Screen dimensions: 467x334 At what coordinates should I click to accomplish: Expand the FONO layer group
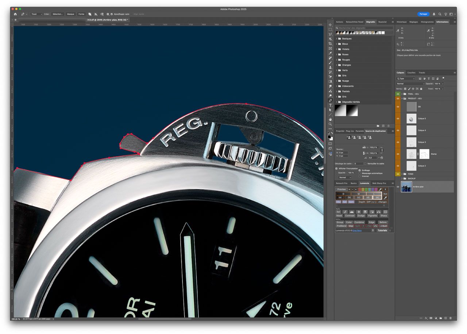[x=402, y=174]
